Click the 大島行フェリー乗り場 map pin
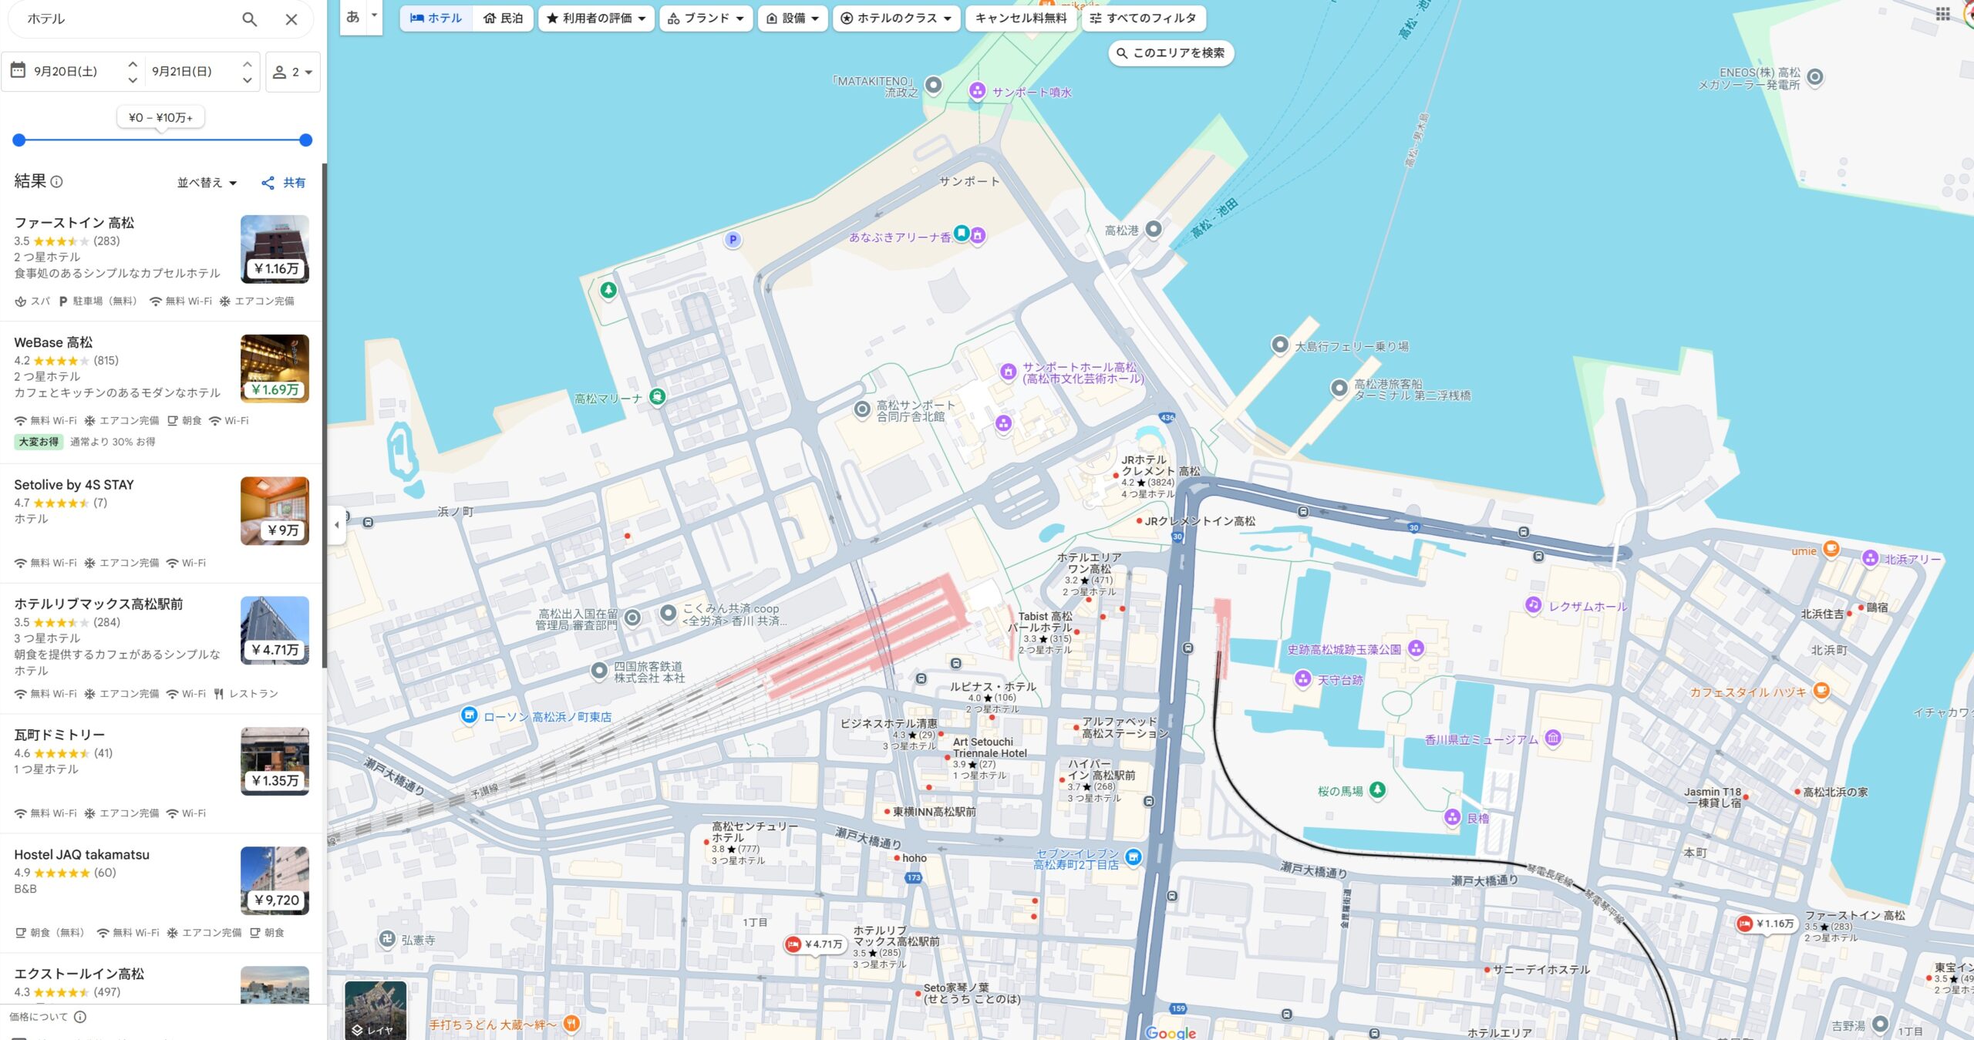 tap(1280, 345)
